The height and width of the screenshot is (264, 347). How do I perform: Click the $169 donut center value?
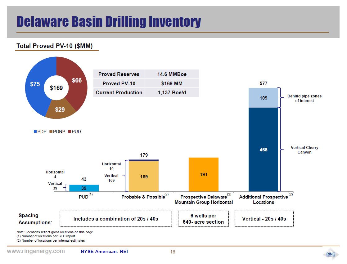56,88
